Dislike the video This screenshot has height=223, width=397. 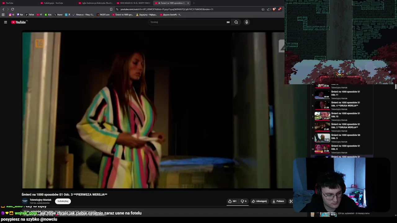tap(243, 201)
